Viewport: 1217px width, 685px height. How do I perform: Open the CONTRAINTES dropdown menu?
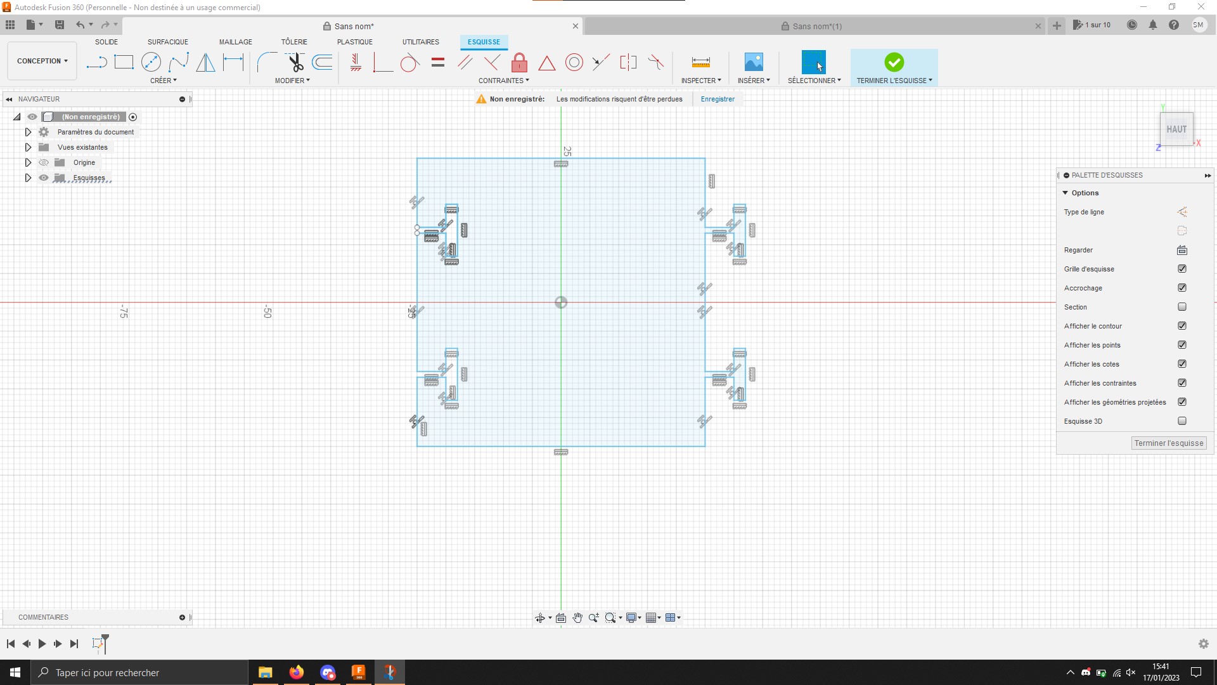pos(504,81)
